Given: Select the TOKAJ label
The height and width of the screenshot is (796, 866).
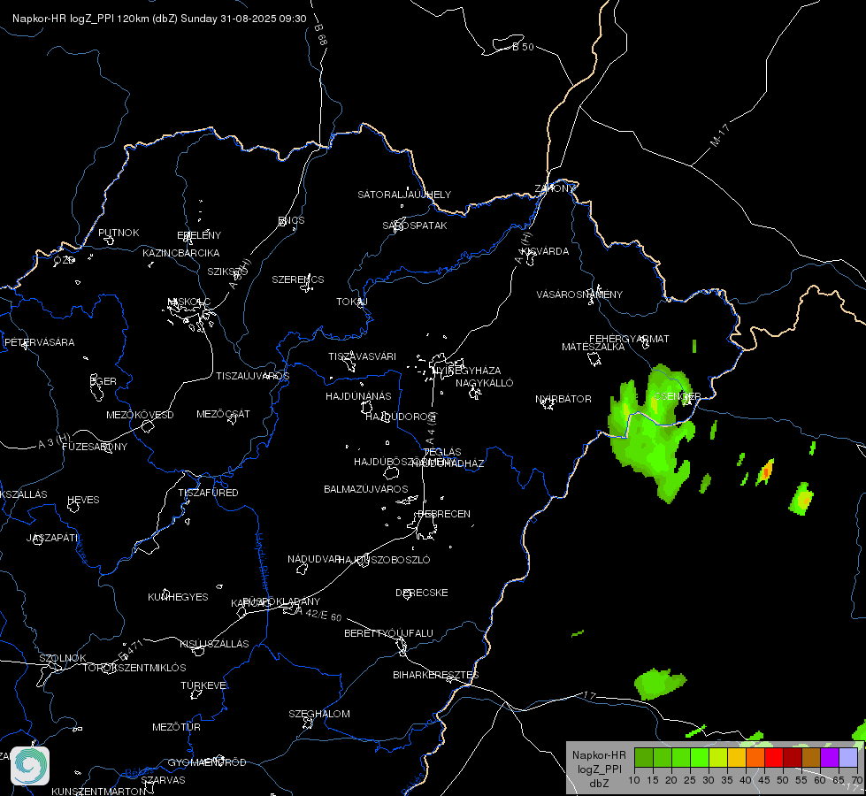Looking at the screenshot, I should click(x=352, y=302).
